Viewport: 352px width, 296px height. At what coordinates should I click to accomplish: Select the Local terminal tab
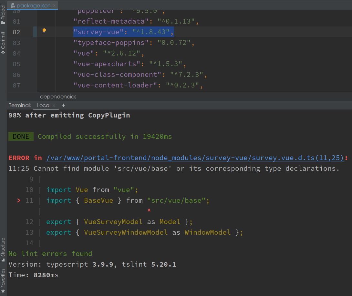43,105
